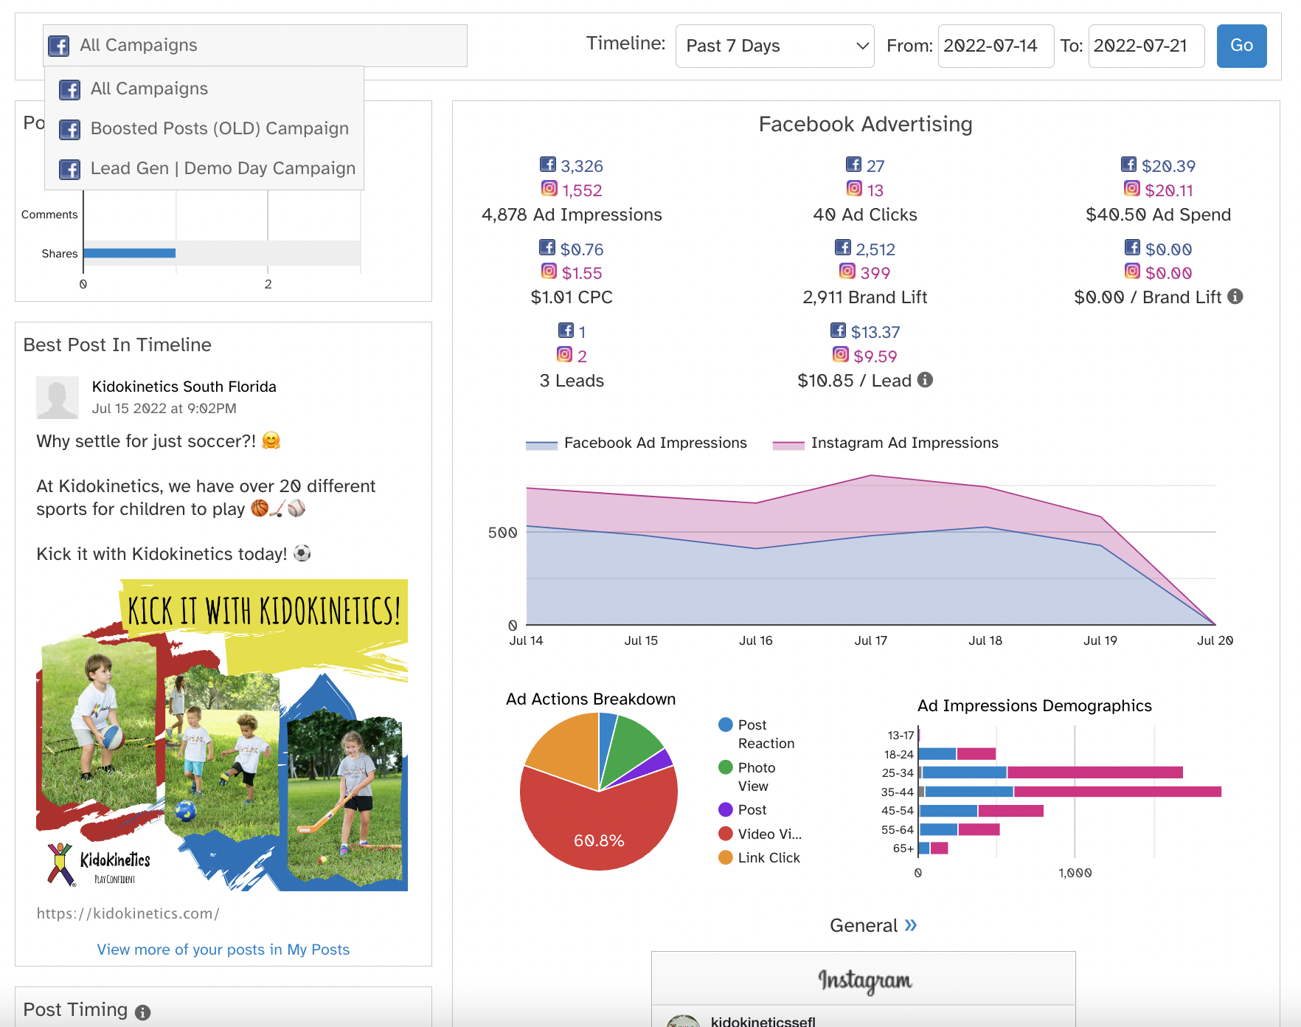
Task: Click Facebook icon beside $20.39 spend
Action: [1128, 165]
